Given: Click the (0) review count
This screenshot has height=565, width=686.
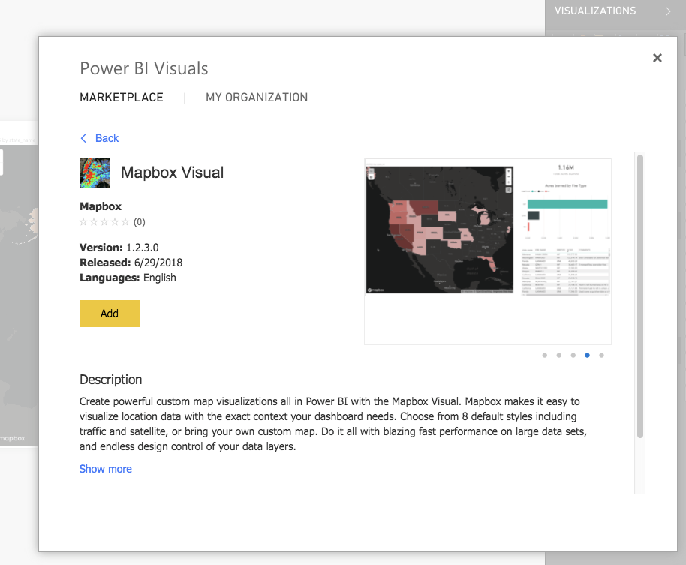Looking at the screenshot, I should click(x=139, y=222).
